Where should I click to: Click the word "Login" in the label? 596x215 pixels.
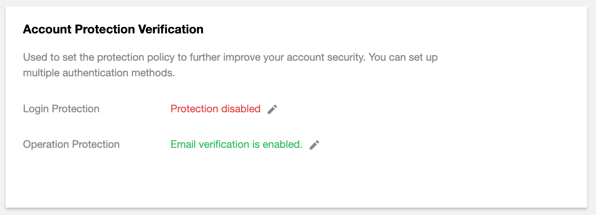coord(36,109)
